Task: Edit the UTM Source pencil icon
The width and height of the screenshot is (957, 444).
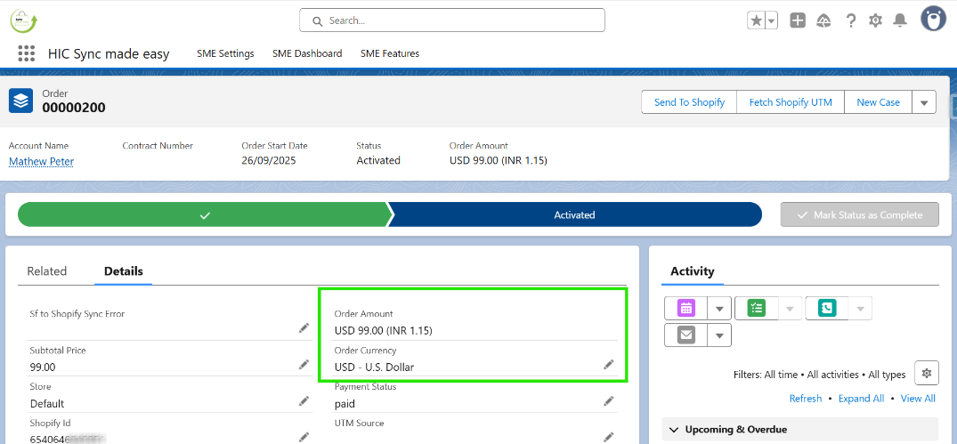Action: 609,437
